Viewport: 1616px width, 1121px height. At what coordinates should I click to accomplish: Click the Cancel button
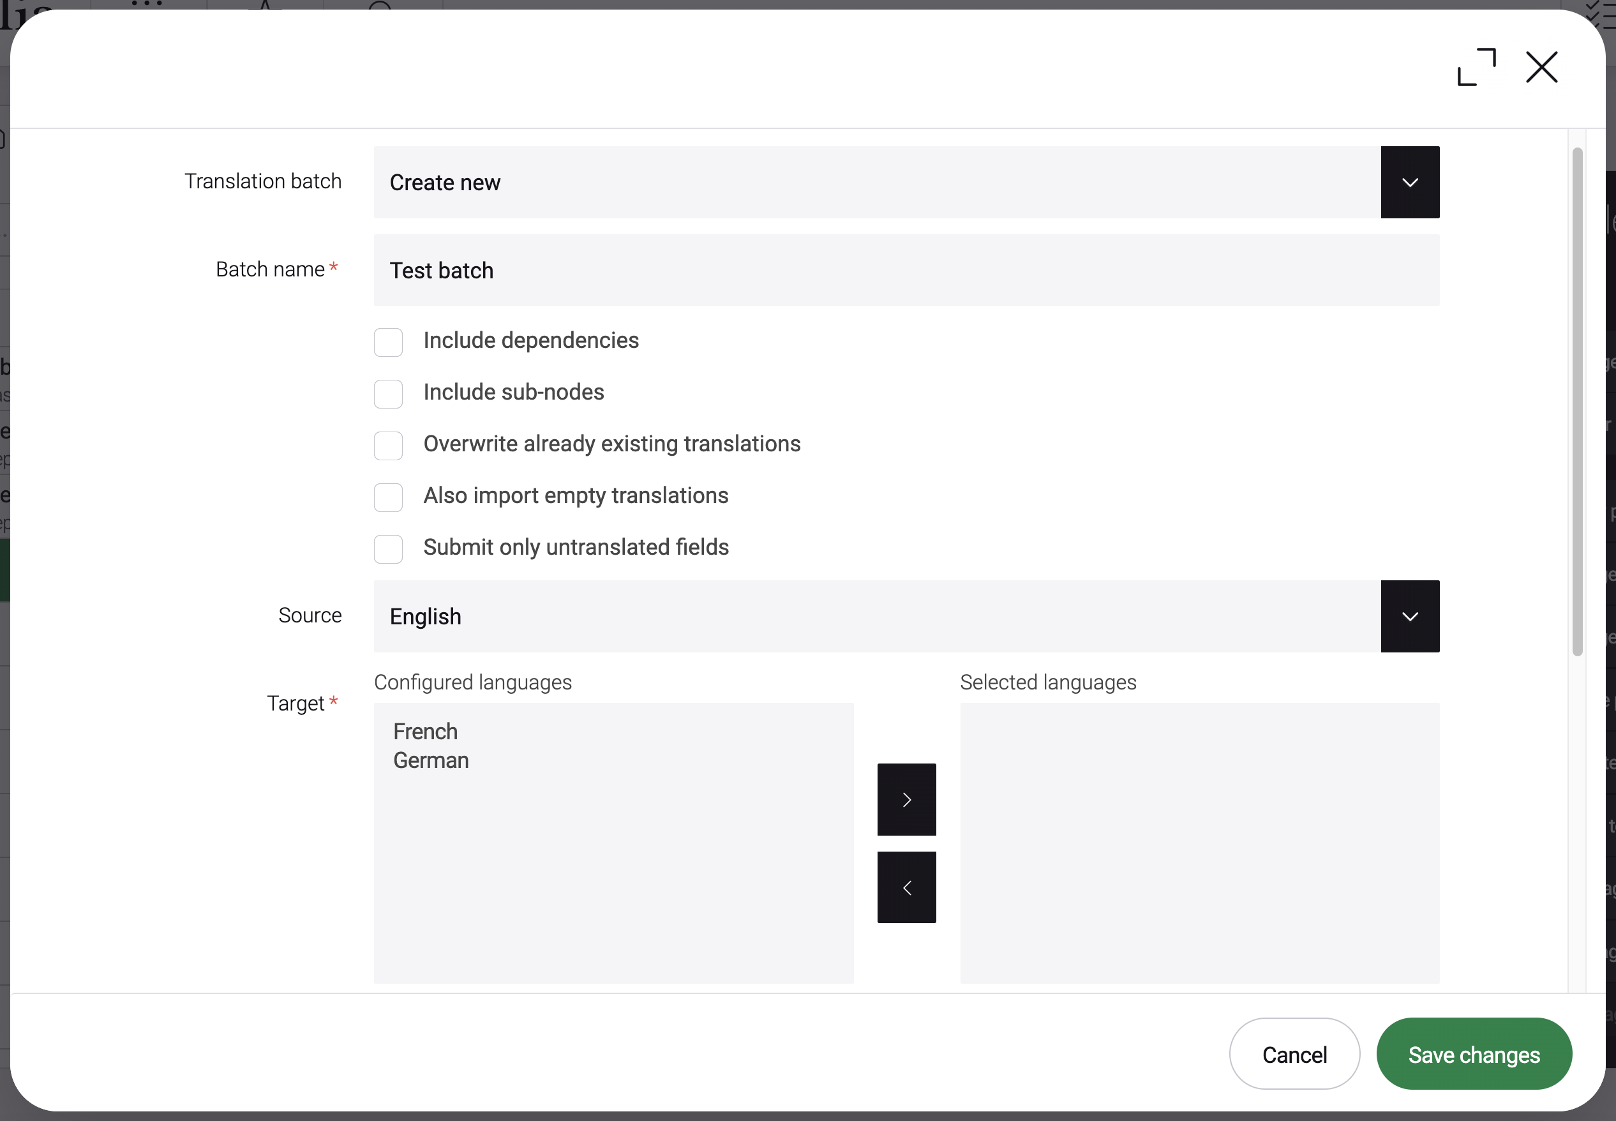pyautogui.click(x=1294, y=1053)
